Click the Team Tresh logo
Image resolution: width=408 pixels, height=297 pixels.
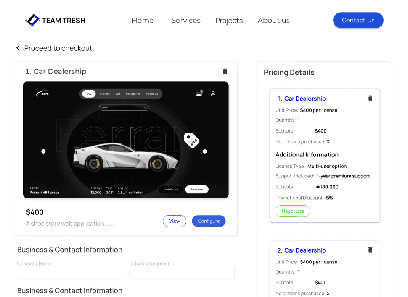click(55, 20)
